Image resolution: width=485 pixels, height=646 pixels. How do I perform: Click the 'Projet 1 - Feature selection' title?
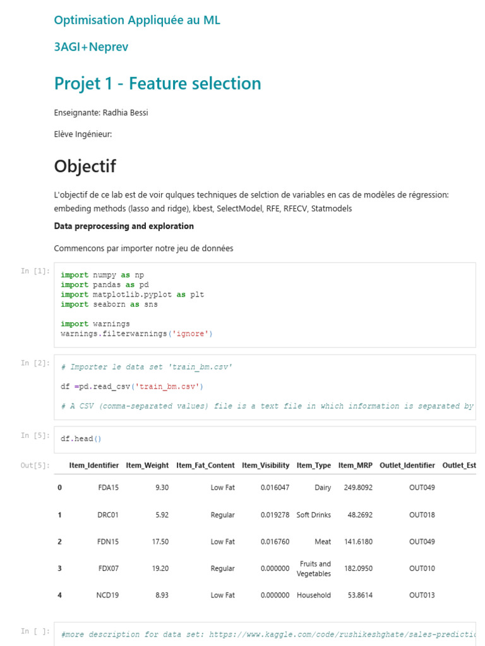[157, 83]
